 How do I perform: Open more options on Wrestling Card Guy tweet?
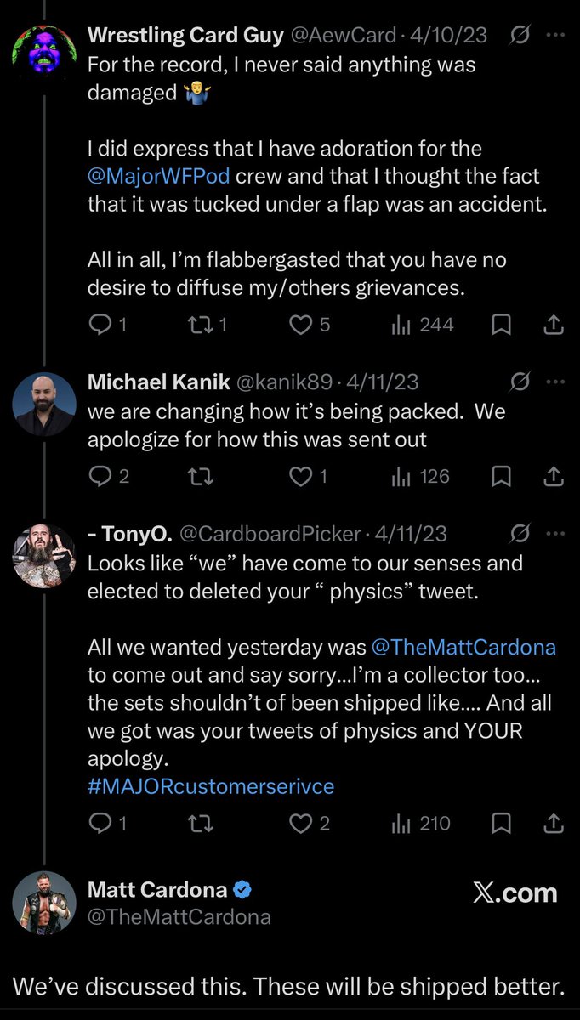pos(555,35)
